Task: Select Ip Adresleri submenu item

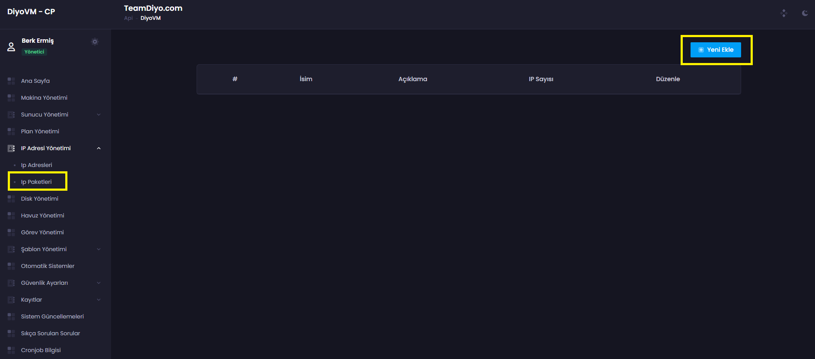Action: [x=37, y=165]
